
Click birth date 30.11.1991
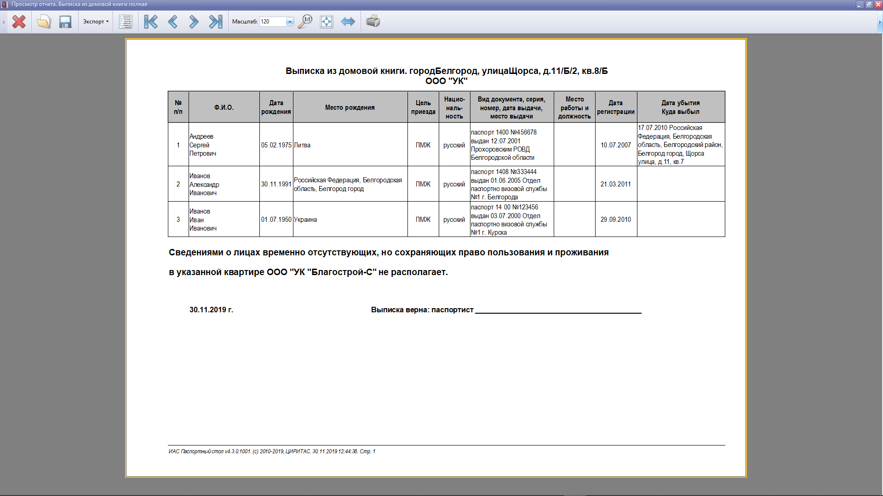click(x=276, y=184)
